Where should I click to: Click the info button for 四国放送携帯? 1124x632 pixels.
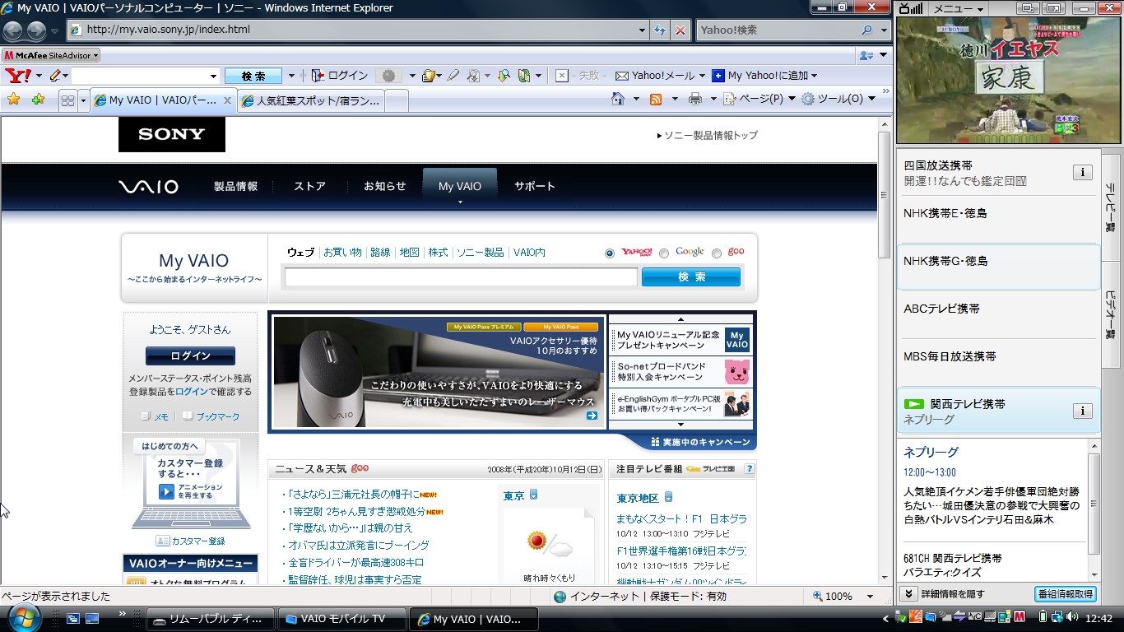1082,172
